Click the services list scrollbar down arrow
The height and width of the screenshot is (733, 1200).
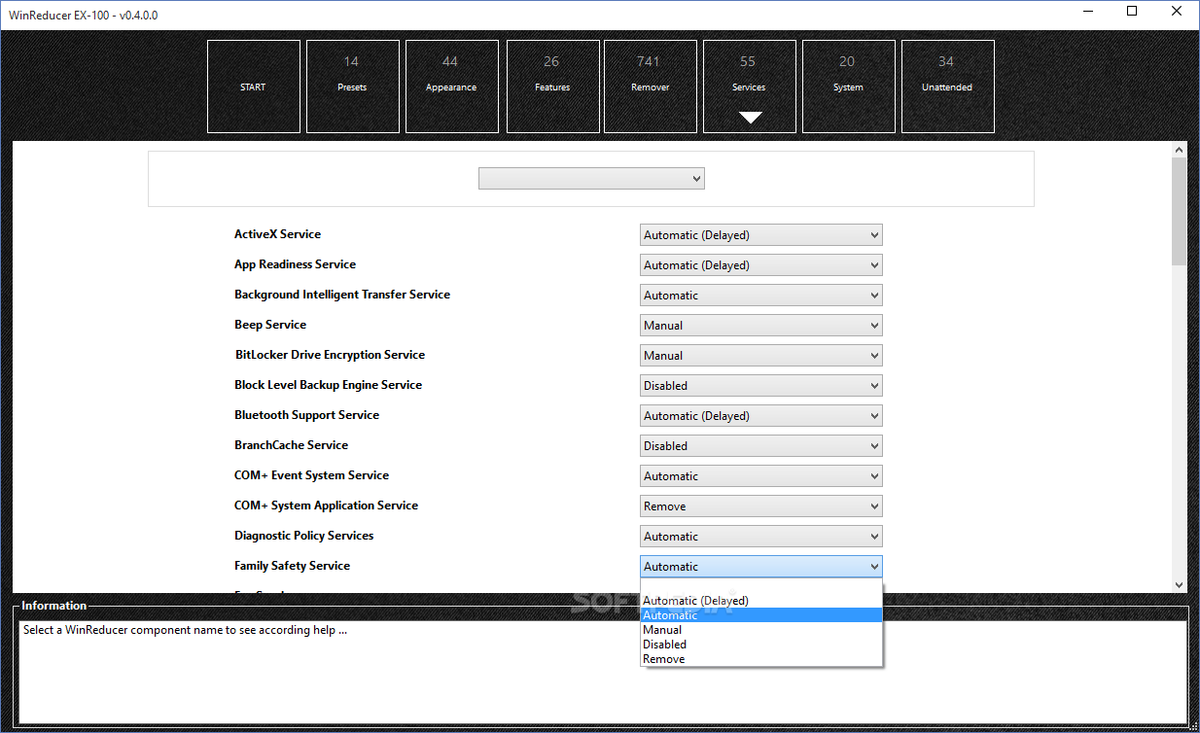1180,585
